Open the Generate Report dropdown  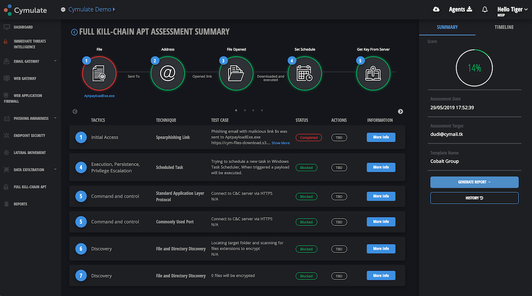(474, 182)
